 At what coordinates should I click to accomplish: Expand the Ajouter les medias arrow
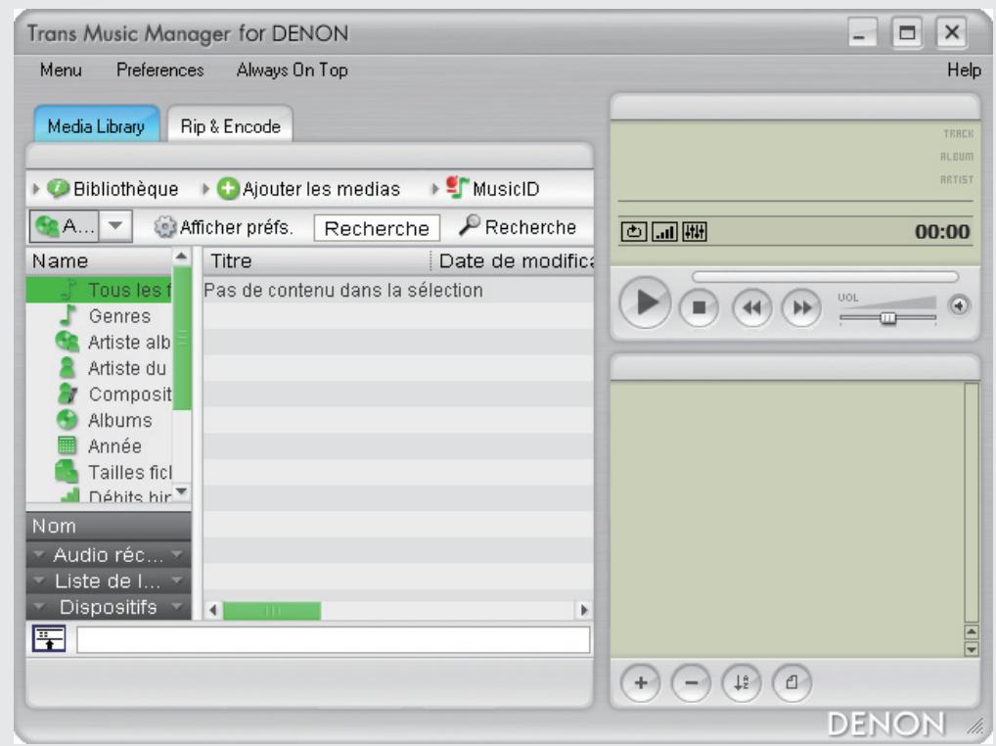tap(205, 189)
